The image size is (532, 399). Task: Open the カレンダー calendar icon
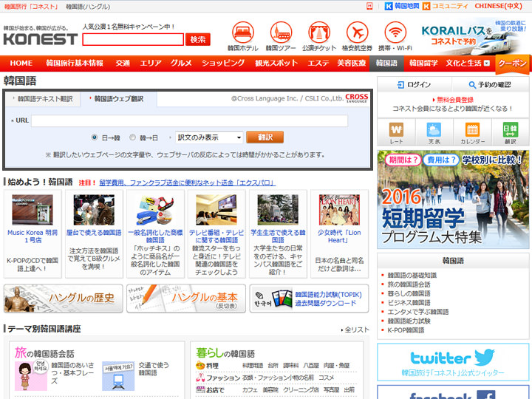click(x=472, y=132)
